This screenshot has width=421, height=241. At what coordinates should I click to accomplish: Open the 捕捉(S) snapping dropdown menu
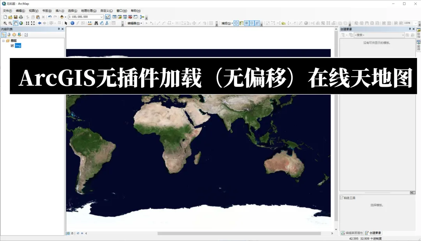[x=227, y=23]
